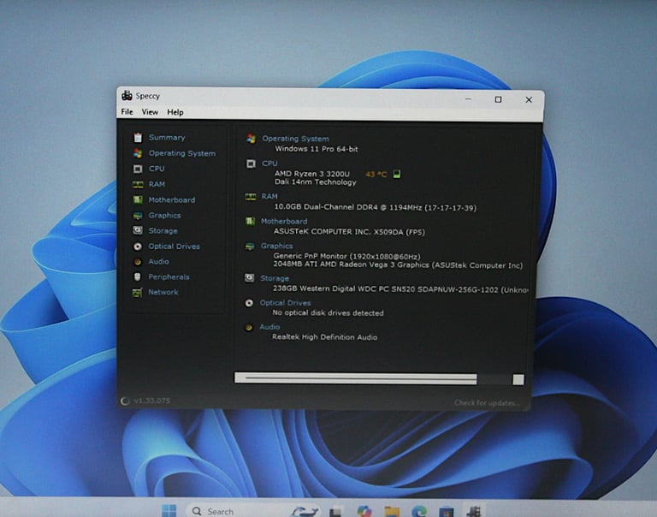Click the 'Windows 11 Pro 64-bit' text
This screenshot has width=657, height=517.
point(317,149)
